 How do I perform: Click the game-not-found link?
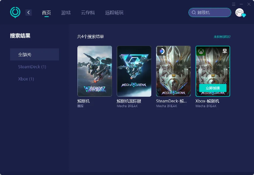(222, 37)
